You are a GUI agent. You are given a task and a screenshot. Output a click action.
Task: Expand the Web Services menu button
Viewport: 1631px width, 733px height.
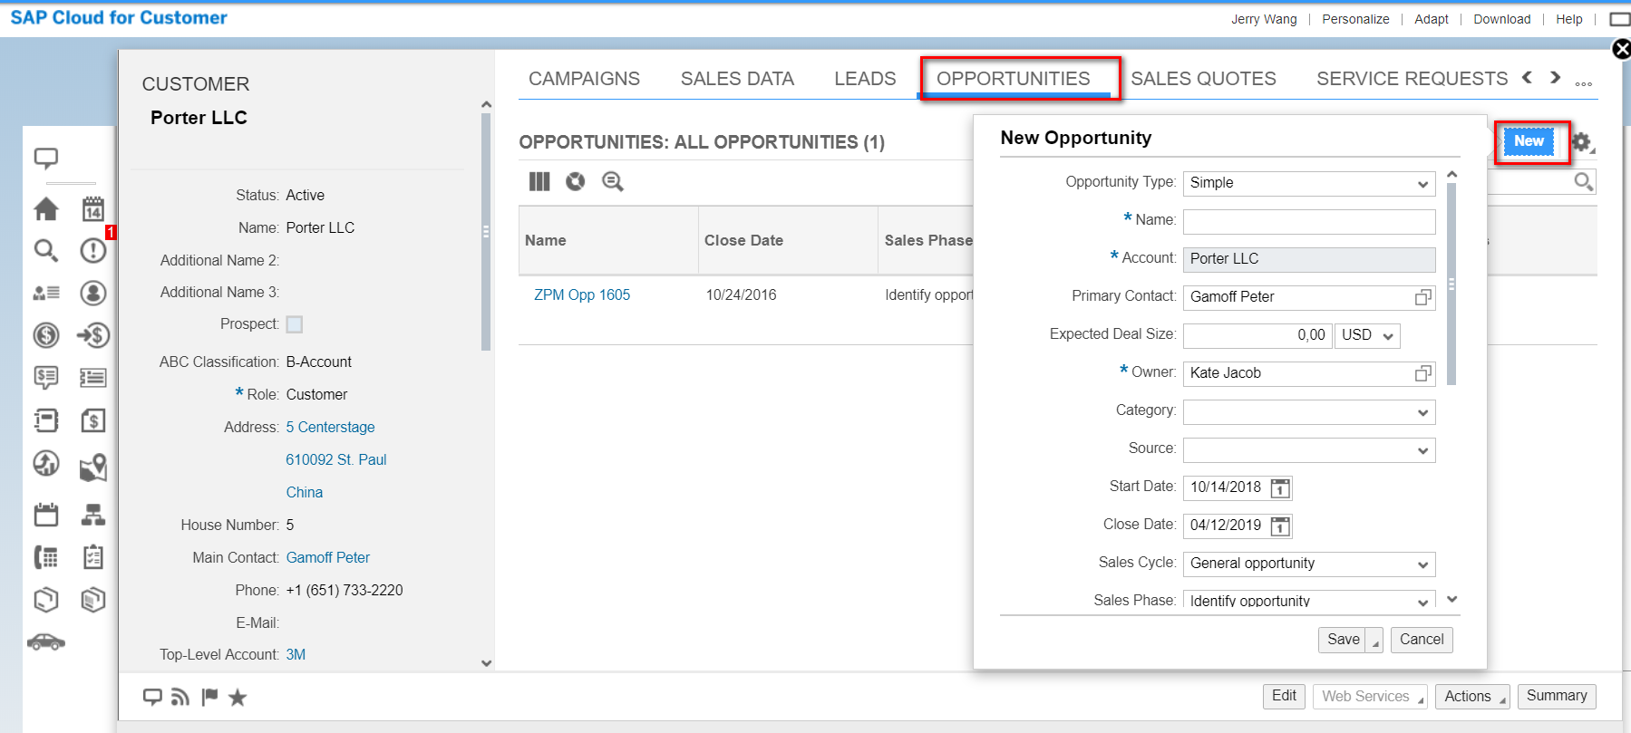(1370, 696)
